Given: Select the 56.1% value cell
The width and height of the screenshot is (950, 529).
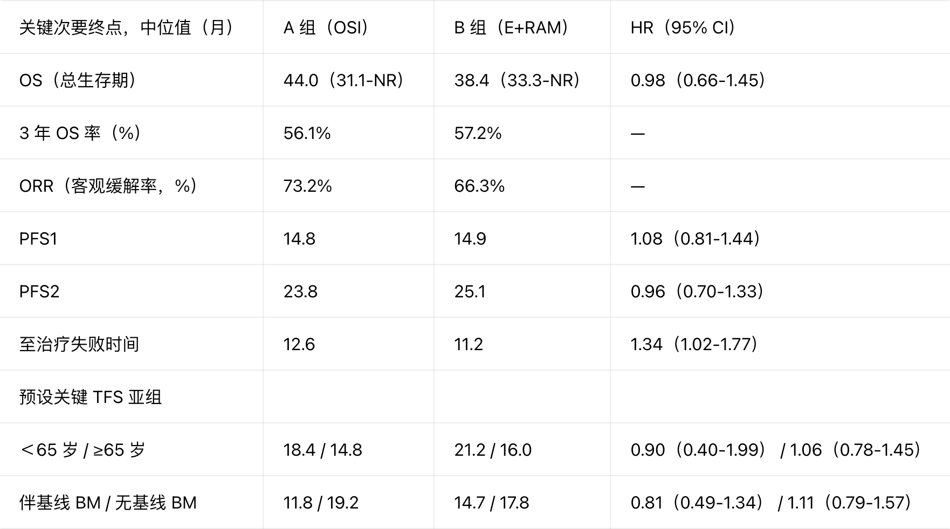Looking at the screenshot, I should click(x=307, y=133).
